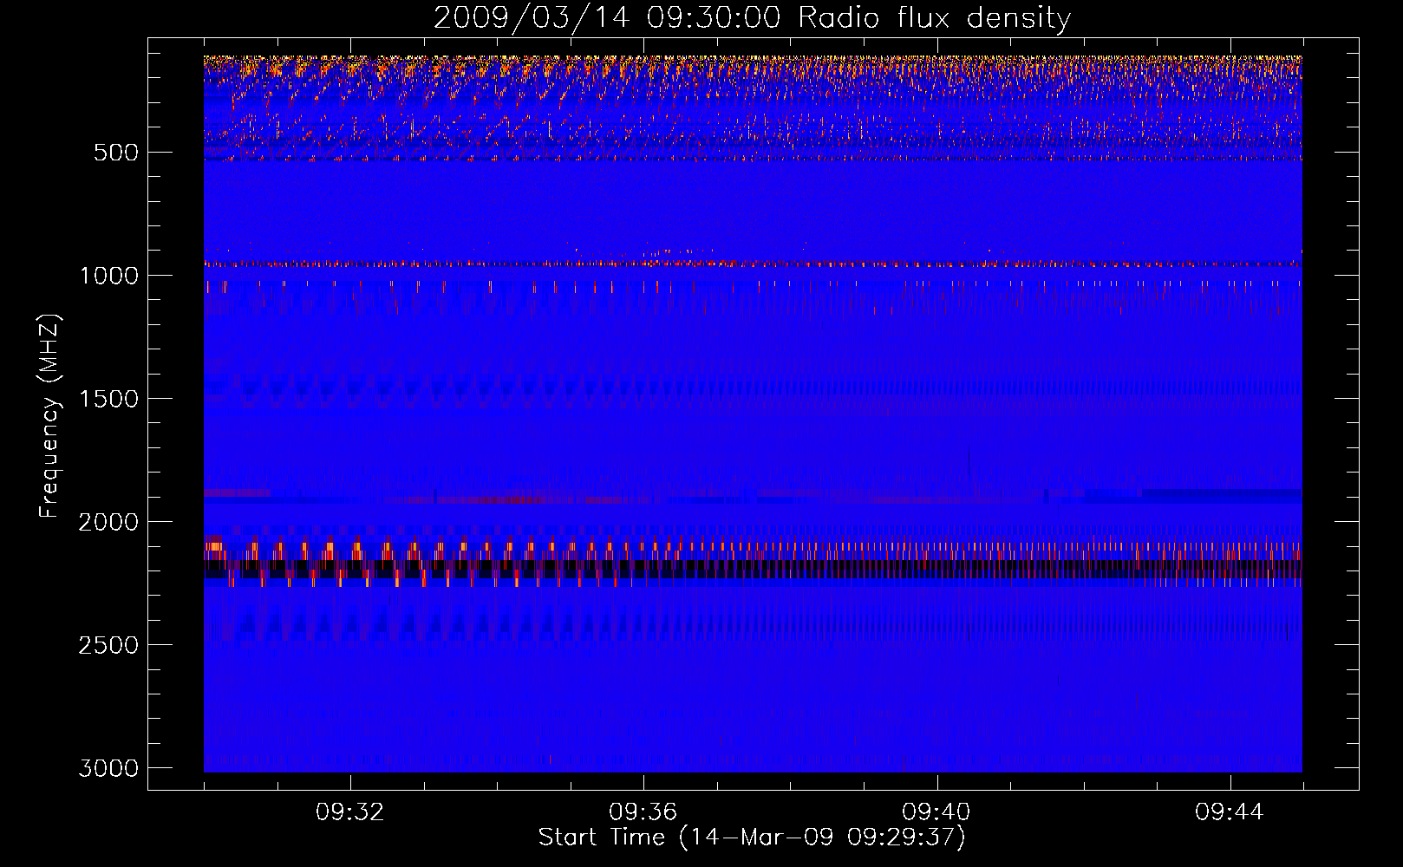Click the "Frequency (MHZ)" axis label
The width and height of the screenshot is (1403, 867).
pos(50,416)
